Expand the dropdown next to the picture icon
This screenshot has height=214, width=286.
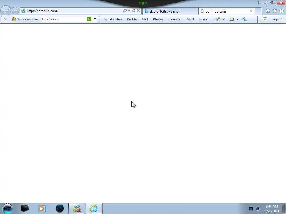(x=224, y=19)
